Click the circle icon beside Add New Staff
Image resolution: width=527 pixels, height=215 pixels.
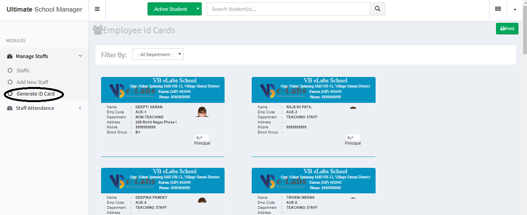(x=10, y=82)
